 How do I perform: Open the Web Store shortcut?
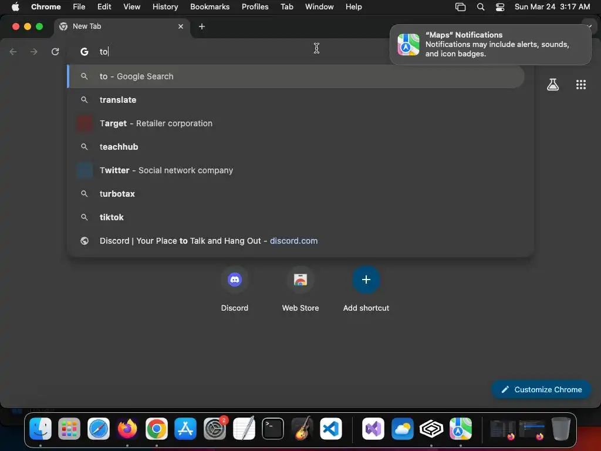pos(300,280)
